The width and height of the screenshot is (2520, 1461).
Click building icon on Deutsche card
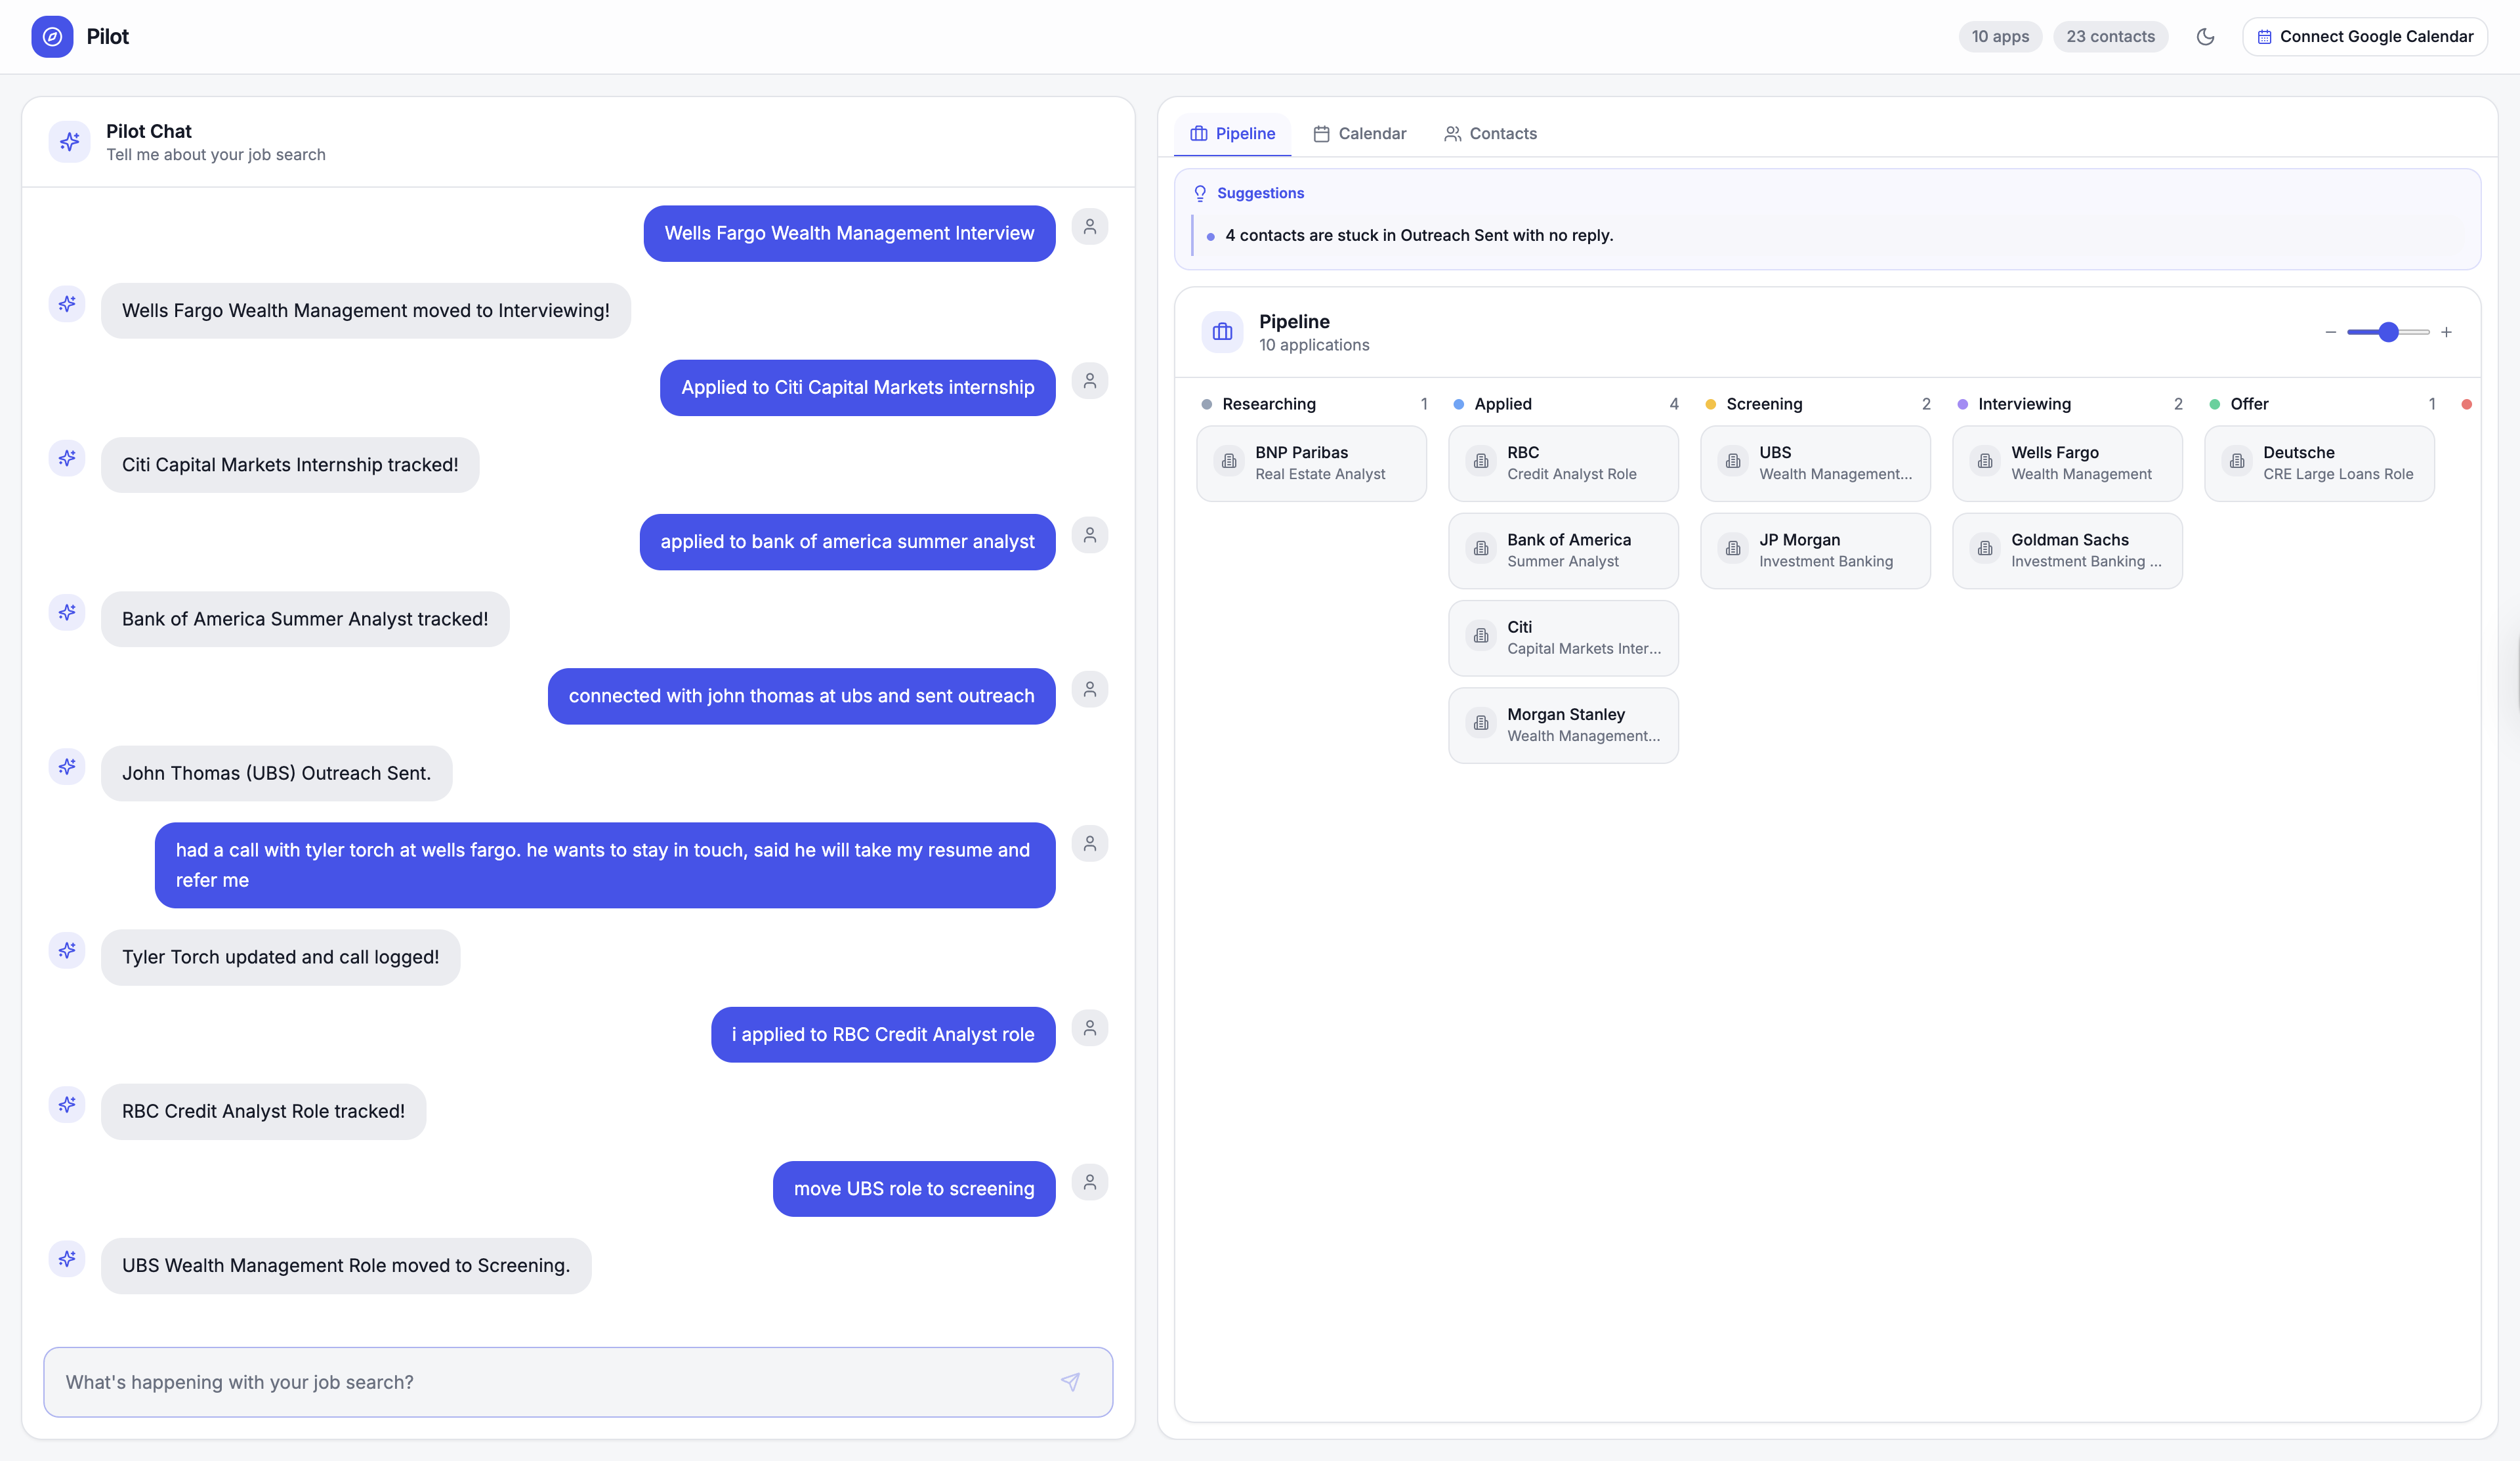2237,461
